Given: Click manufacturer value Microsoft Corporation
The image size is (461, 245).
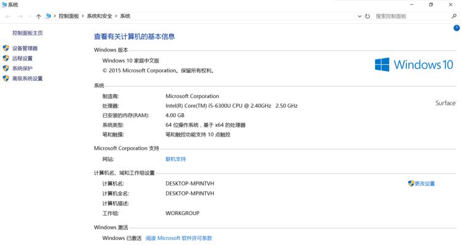Looking at the screenshot, I should point(192,96).
